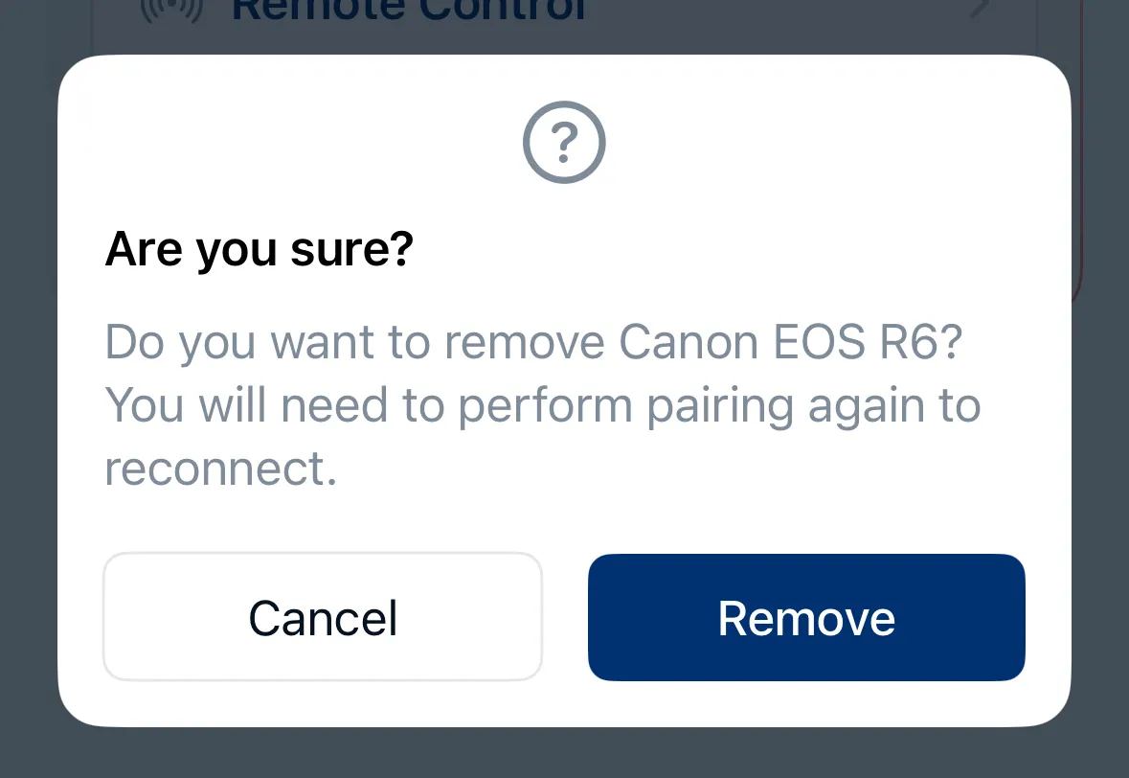Tap the circled question mark above the dialog title
Screen dimensions: 1129x778
point(563,142)
